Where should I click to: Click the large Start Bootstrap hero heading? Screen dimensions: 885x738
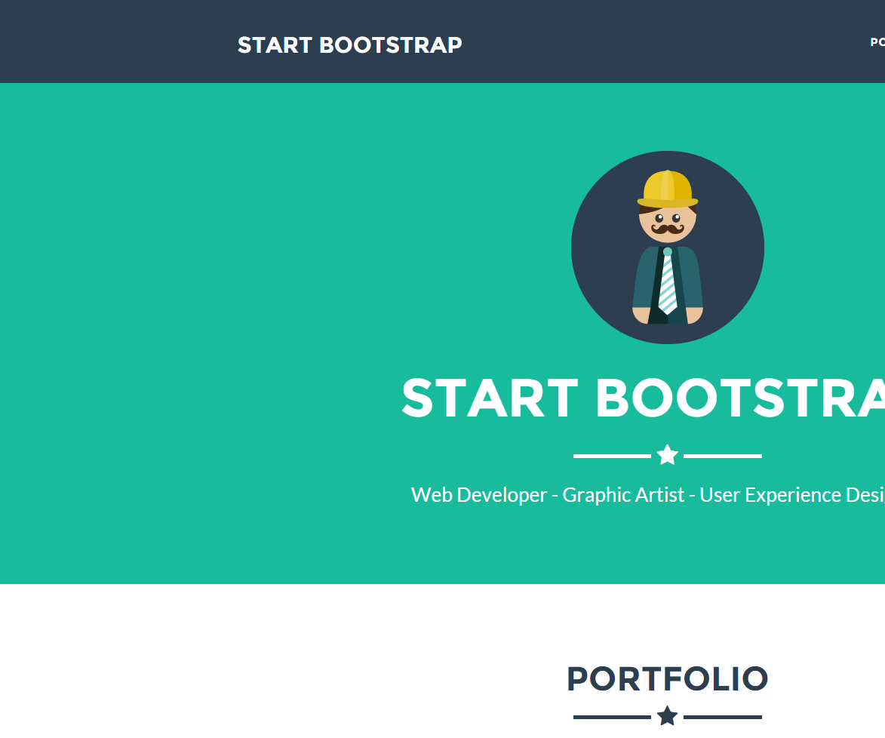643,398
